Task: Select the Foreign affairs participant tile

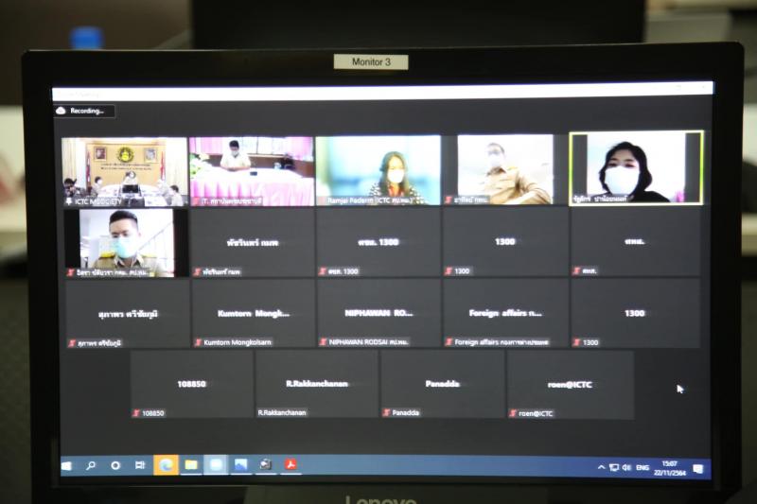Action: coord(505,313)
